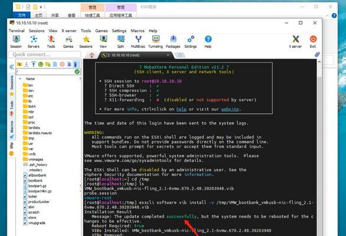Open the Games toolbar icon

pos(68,42)
